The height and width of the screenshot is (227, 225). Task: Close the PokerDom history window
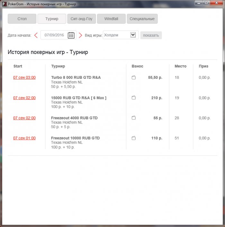(x=216, y=3)
